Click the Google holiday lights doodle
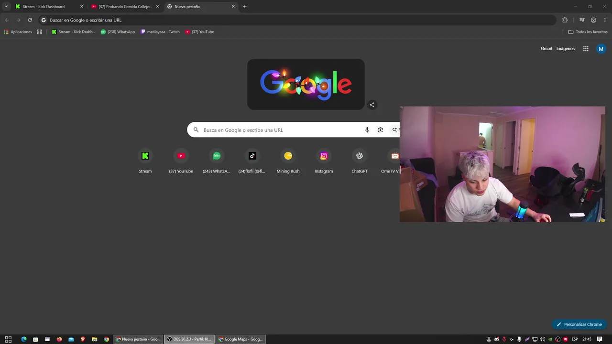 click(306, 85)
